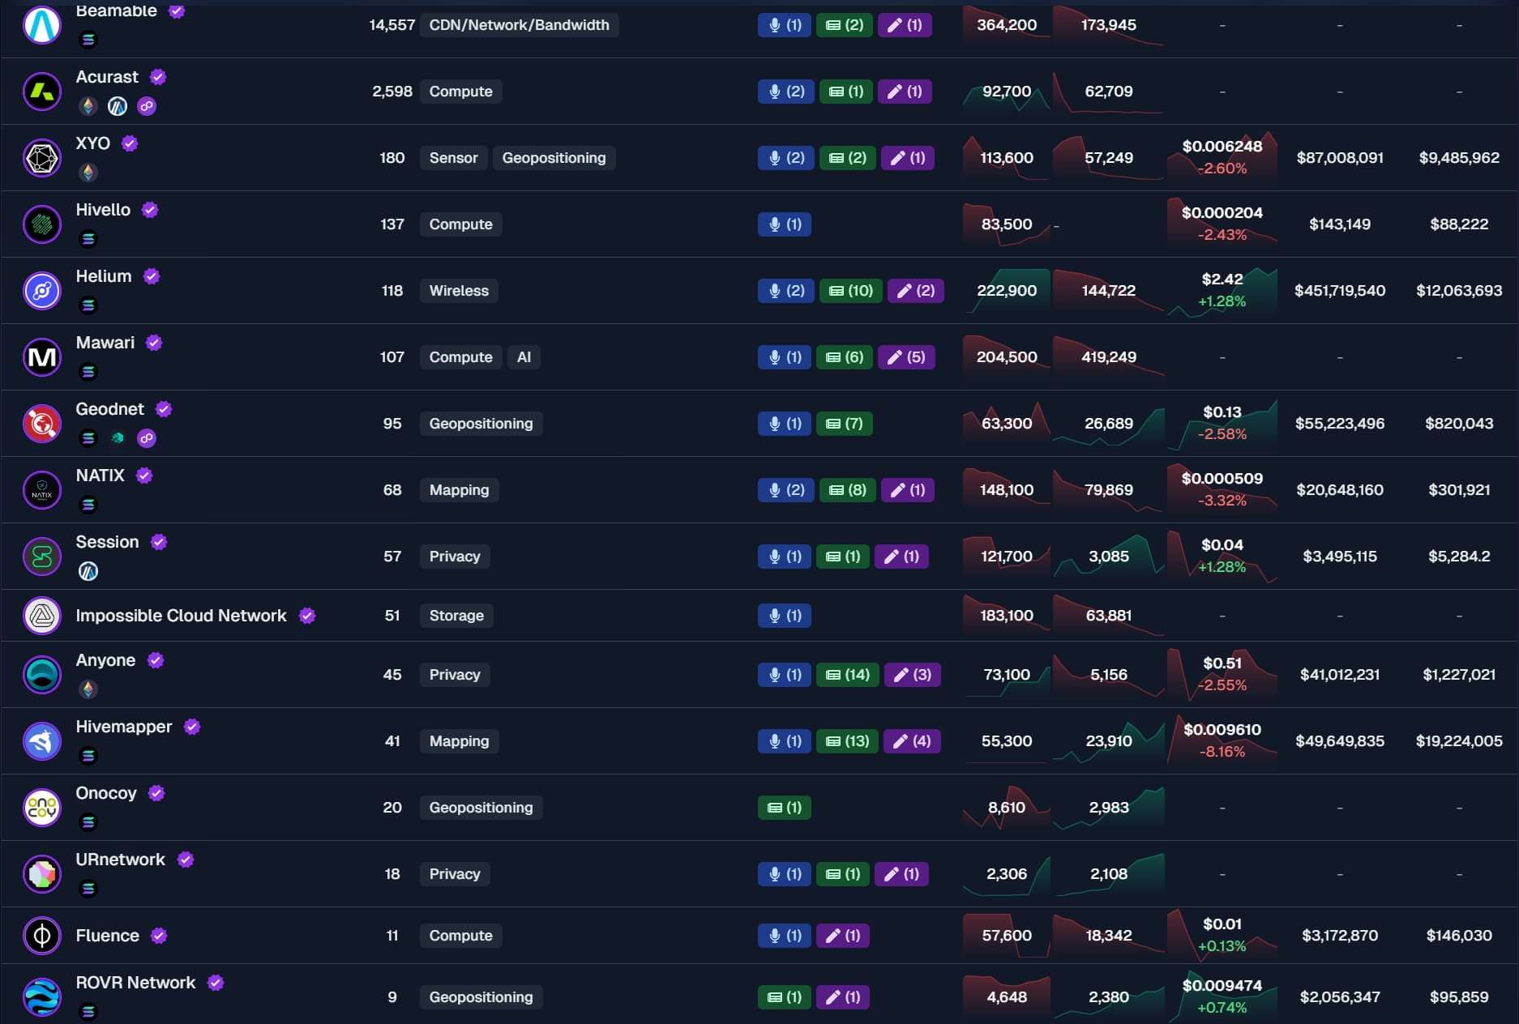Open the articles badge (5) in Mawari row
1519x1024 pixels.
(906, 356)
